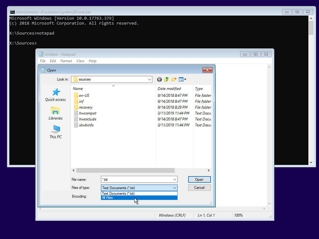The width and height of the screenshot is (319, 239).
Task: Open the Format menu in Notepad
Action: pyautogui.click(x=66, y=61)
